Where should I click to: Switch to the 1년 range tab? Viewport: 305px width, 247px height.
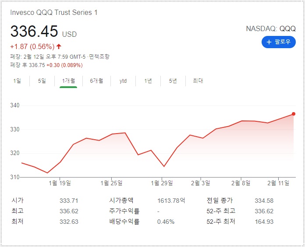pos(148,81)
